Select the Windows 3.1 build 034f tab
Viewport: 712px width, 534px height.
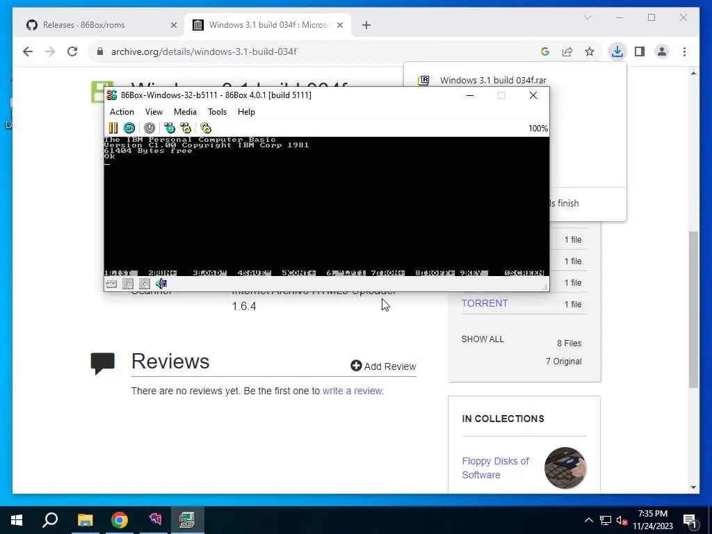coord(268,25)
